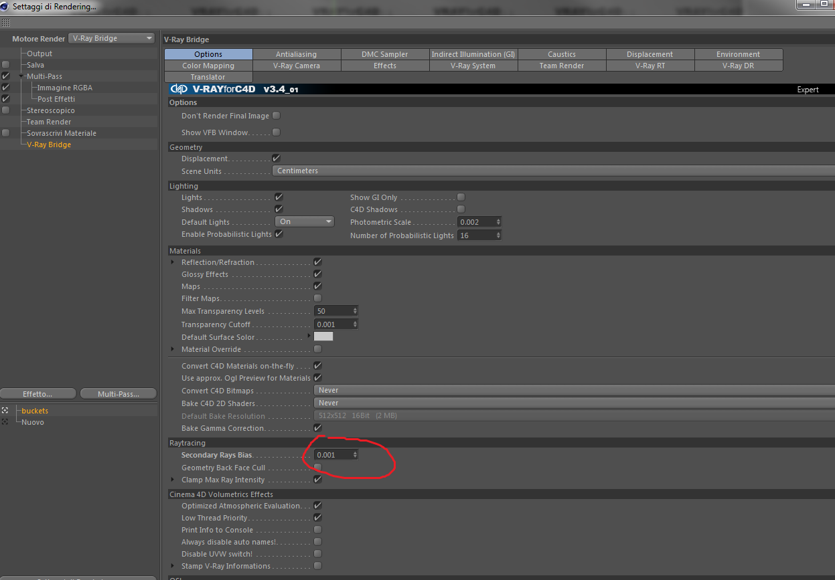
Task: Select the Environment tab
Action: [739, 54]
